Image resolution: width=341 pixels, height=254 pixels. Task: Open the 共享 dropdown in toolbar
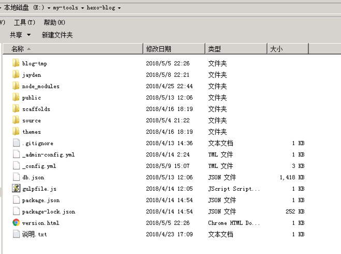point(20,35)
